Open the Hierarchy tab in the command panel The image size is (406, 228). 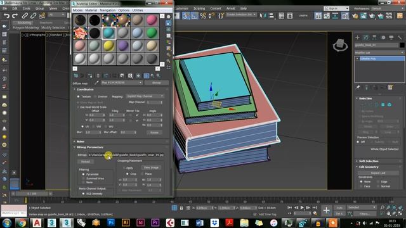coord(374,37)
